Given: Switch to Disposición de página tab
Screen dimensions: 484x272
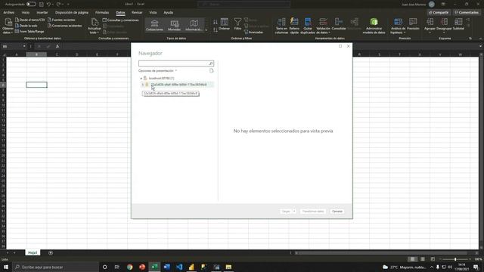Looking at the screenshot, I should (72, 13).
